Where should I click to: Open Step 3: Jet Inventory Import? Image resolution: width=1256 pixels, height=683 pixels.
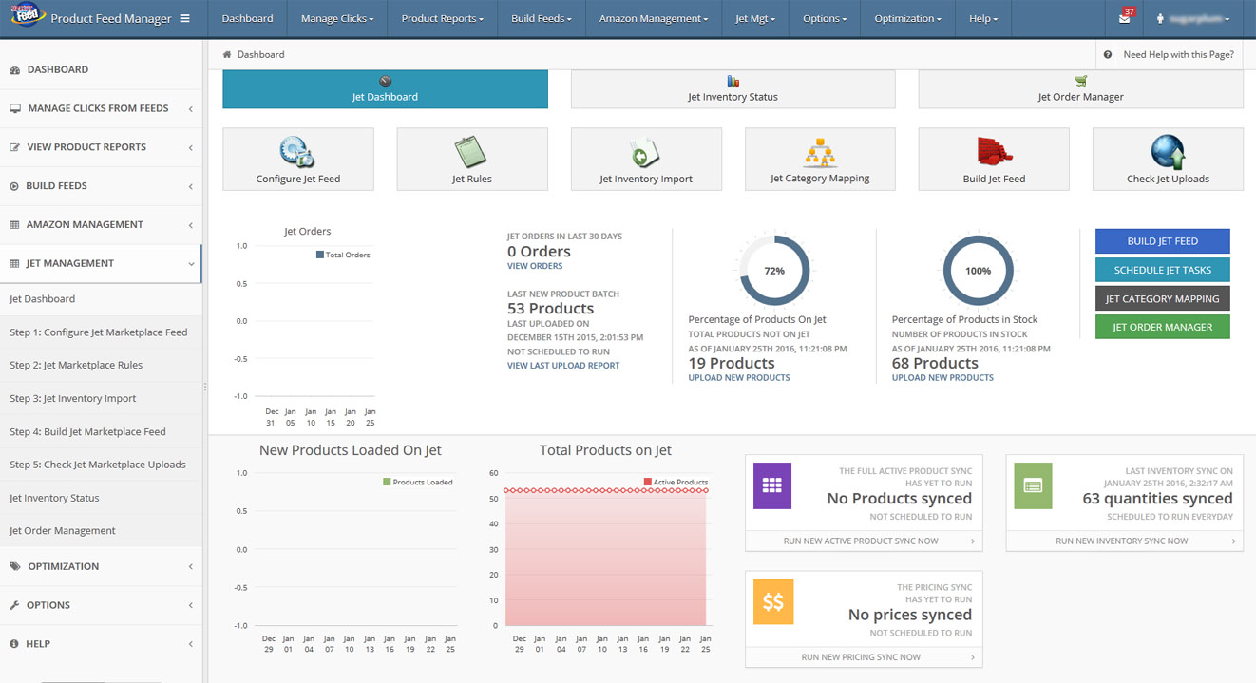point(101,399)
